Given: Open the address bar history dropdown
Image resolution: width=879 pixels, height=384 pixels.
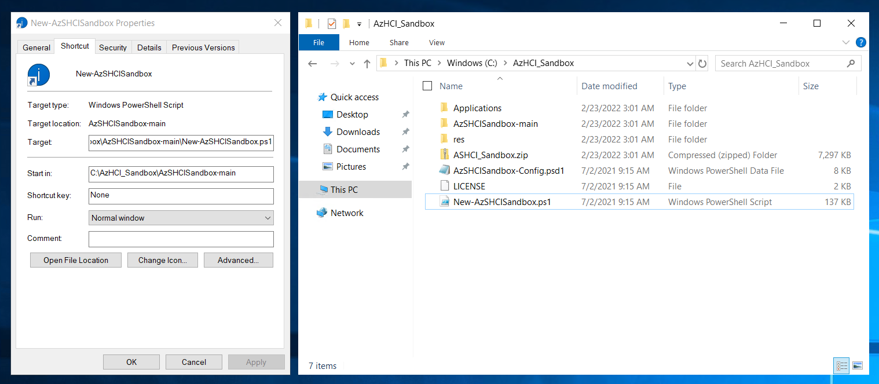Looking at the screenshot, I should pyautogui.click(x=690, y=64).
